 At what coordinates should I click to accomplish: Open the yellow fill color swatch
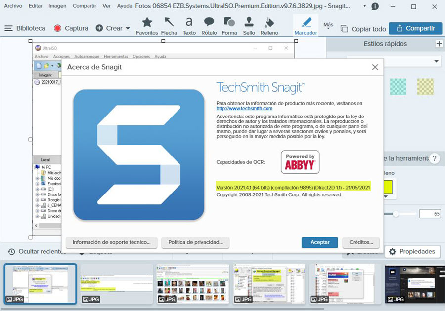388,187
